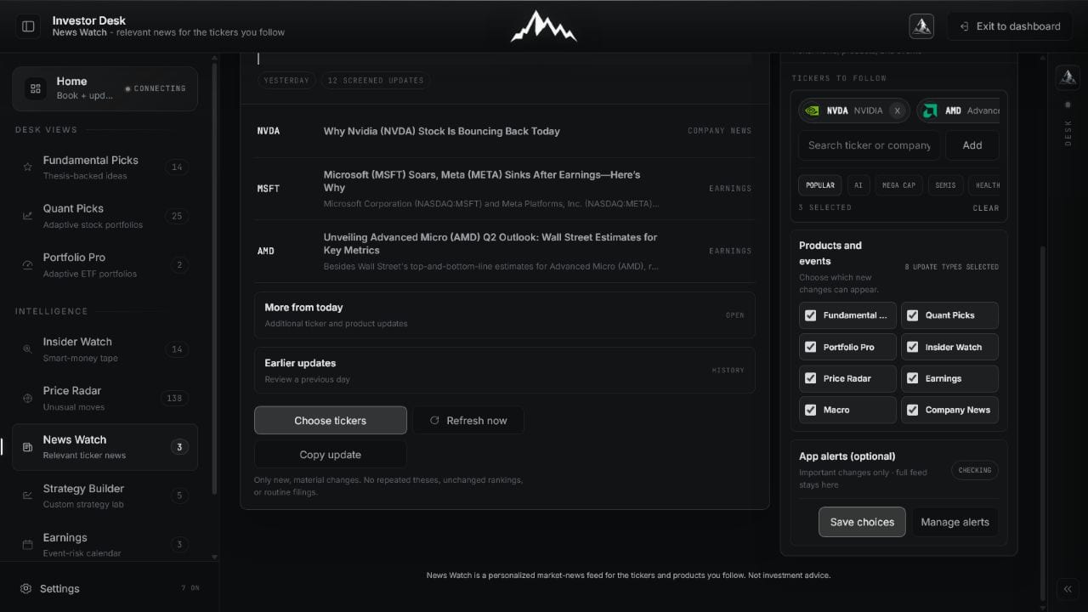This screenshot has width=1088, height=612.
Task: Open the profile avatar icon beside Exit
Action: click(921, 26)
